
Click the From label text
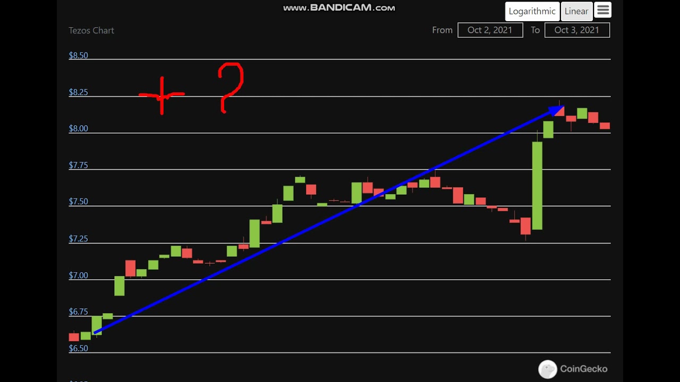[x=442, y=30]
